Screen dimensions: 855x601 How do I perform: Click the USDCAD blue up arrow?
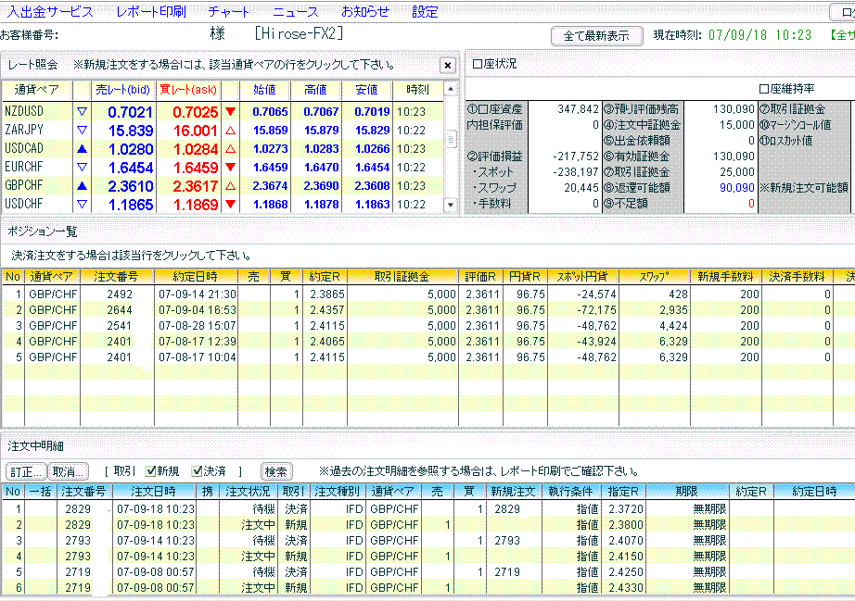click(x=81, y=149)
